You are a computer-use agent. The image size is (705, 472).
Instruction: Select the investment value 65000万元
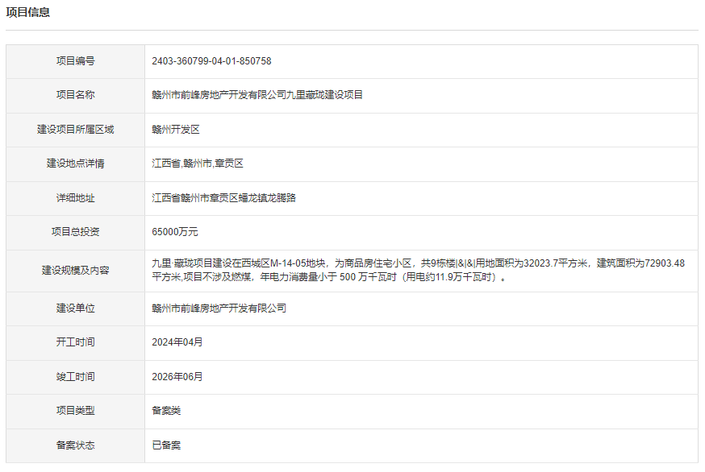click(175, 232)
